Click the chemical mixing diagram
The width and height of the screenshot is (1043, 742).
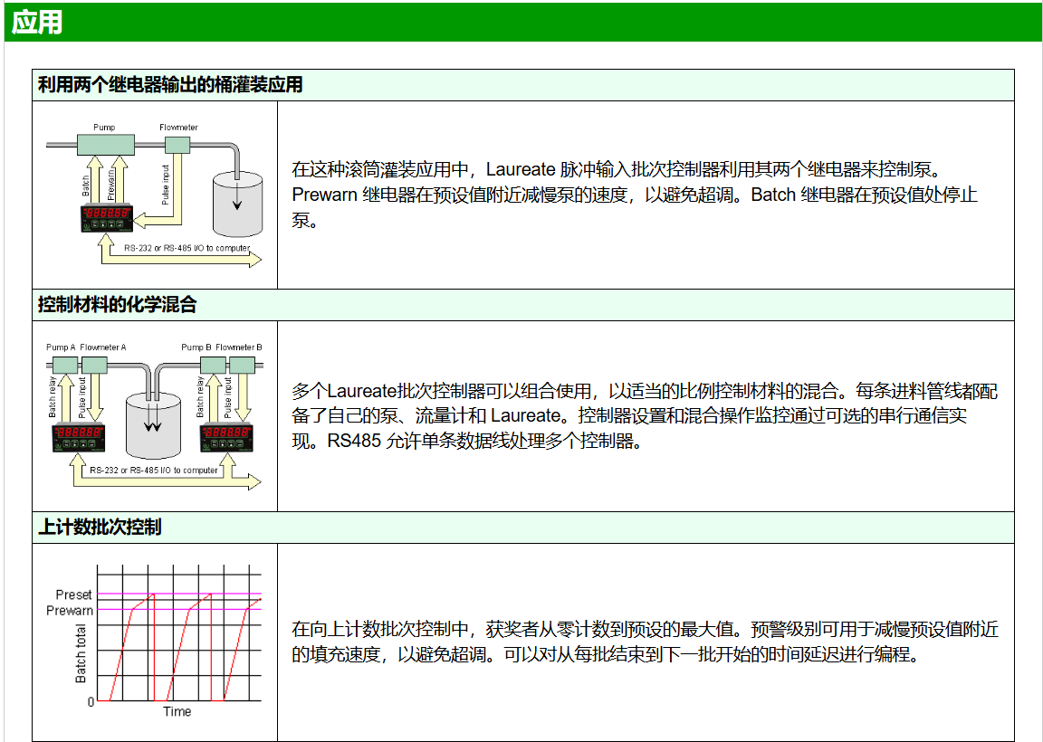coord(154,416)
